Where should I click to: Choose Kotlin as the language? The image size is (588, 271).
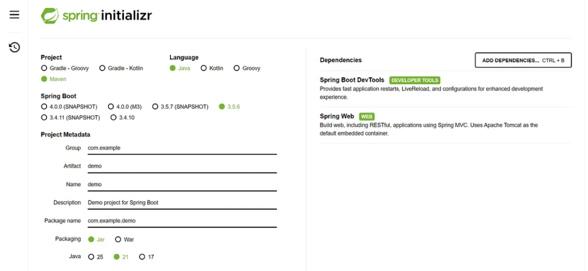[203, 68]
